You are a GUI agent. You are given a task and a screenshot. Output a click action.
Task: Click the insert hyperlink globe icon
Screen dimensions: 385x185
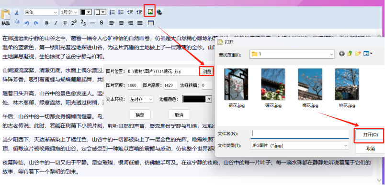[159, 12]
